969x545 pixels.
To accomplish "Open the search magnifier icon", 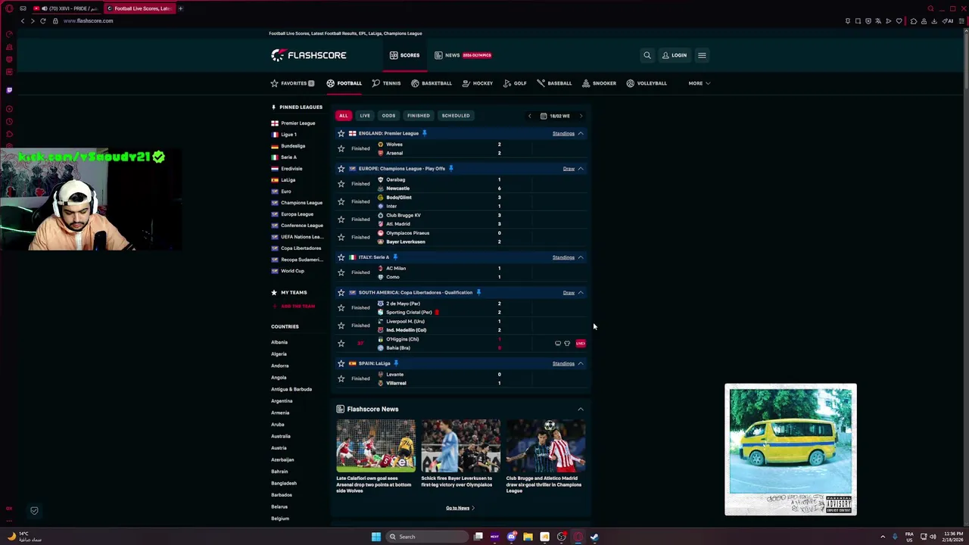I will tap(647, 55).
